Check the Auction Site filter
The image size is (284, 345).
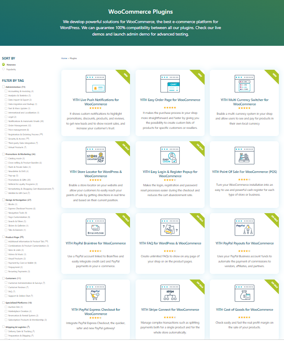(x=6, y=307)
